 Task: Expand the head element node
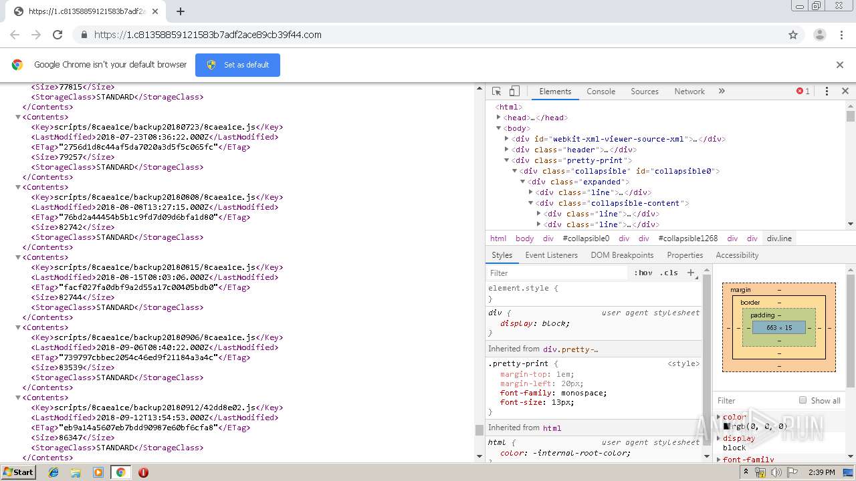[x=498, y=118]
